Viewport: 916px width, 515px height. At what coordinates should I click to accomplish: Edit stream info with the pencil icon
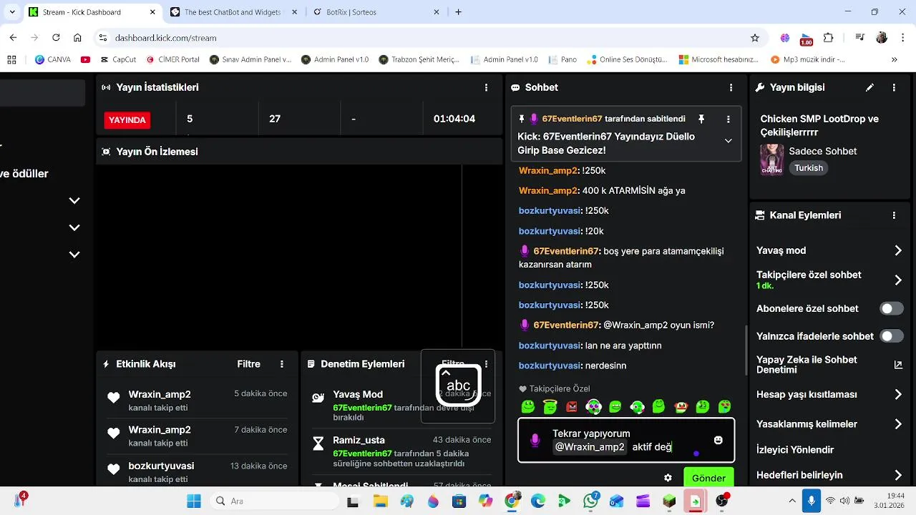coord(869,87)
